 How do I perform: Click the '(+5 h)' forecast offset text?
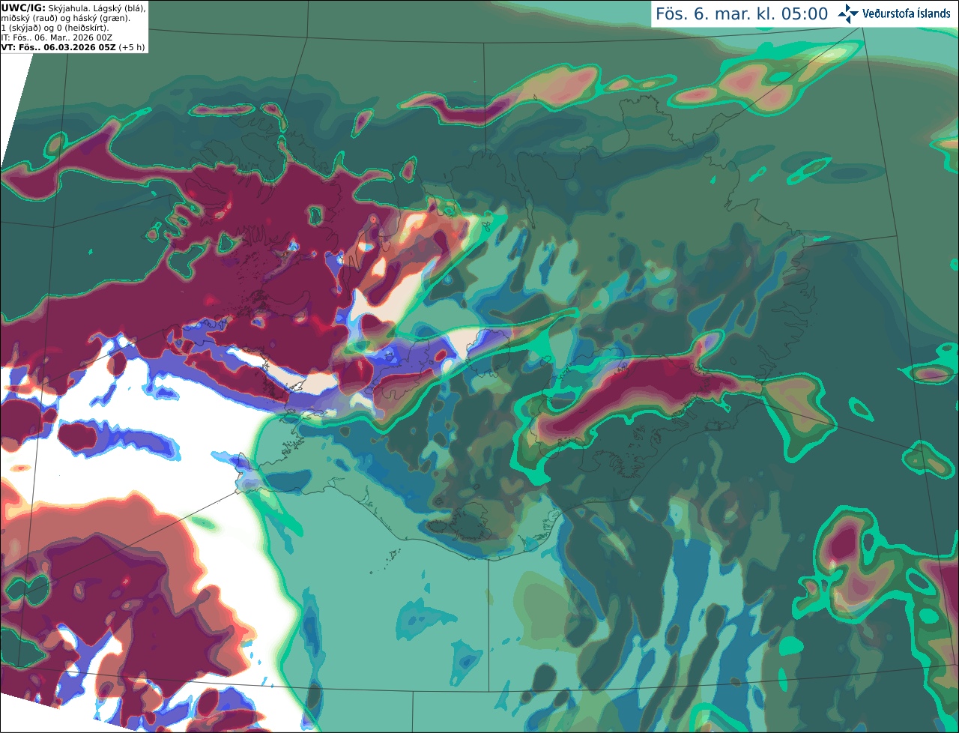pos(132,47)
